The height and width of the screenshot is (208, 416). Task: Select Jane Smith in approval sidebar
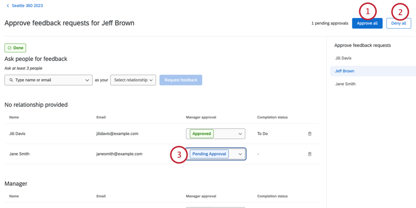click(345, 84)
